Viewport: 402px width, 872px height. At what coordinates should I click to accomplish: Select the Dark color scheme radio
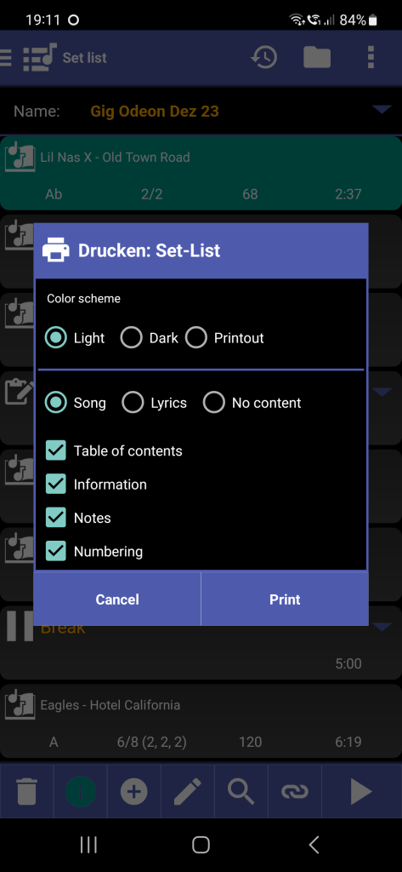coord(150,337)
